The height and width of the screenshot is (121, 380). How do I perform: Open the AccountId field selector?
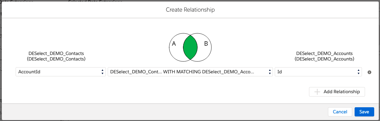pyautogui.click(x=61, y=72)
